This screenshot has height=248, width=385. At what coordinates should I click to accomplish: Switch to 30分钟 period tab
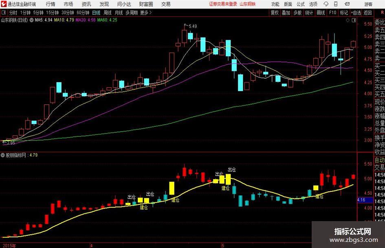(x=68, y=13)
